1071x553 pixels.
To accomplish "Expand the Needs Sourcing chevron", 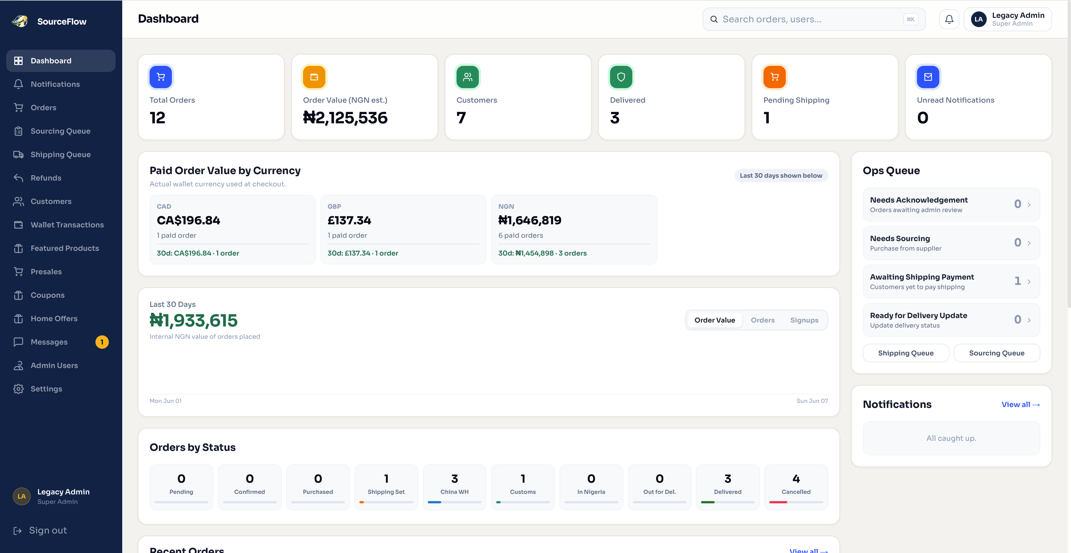I will (1029, 243).
